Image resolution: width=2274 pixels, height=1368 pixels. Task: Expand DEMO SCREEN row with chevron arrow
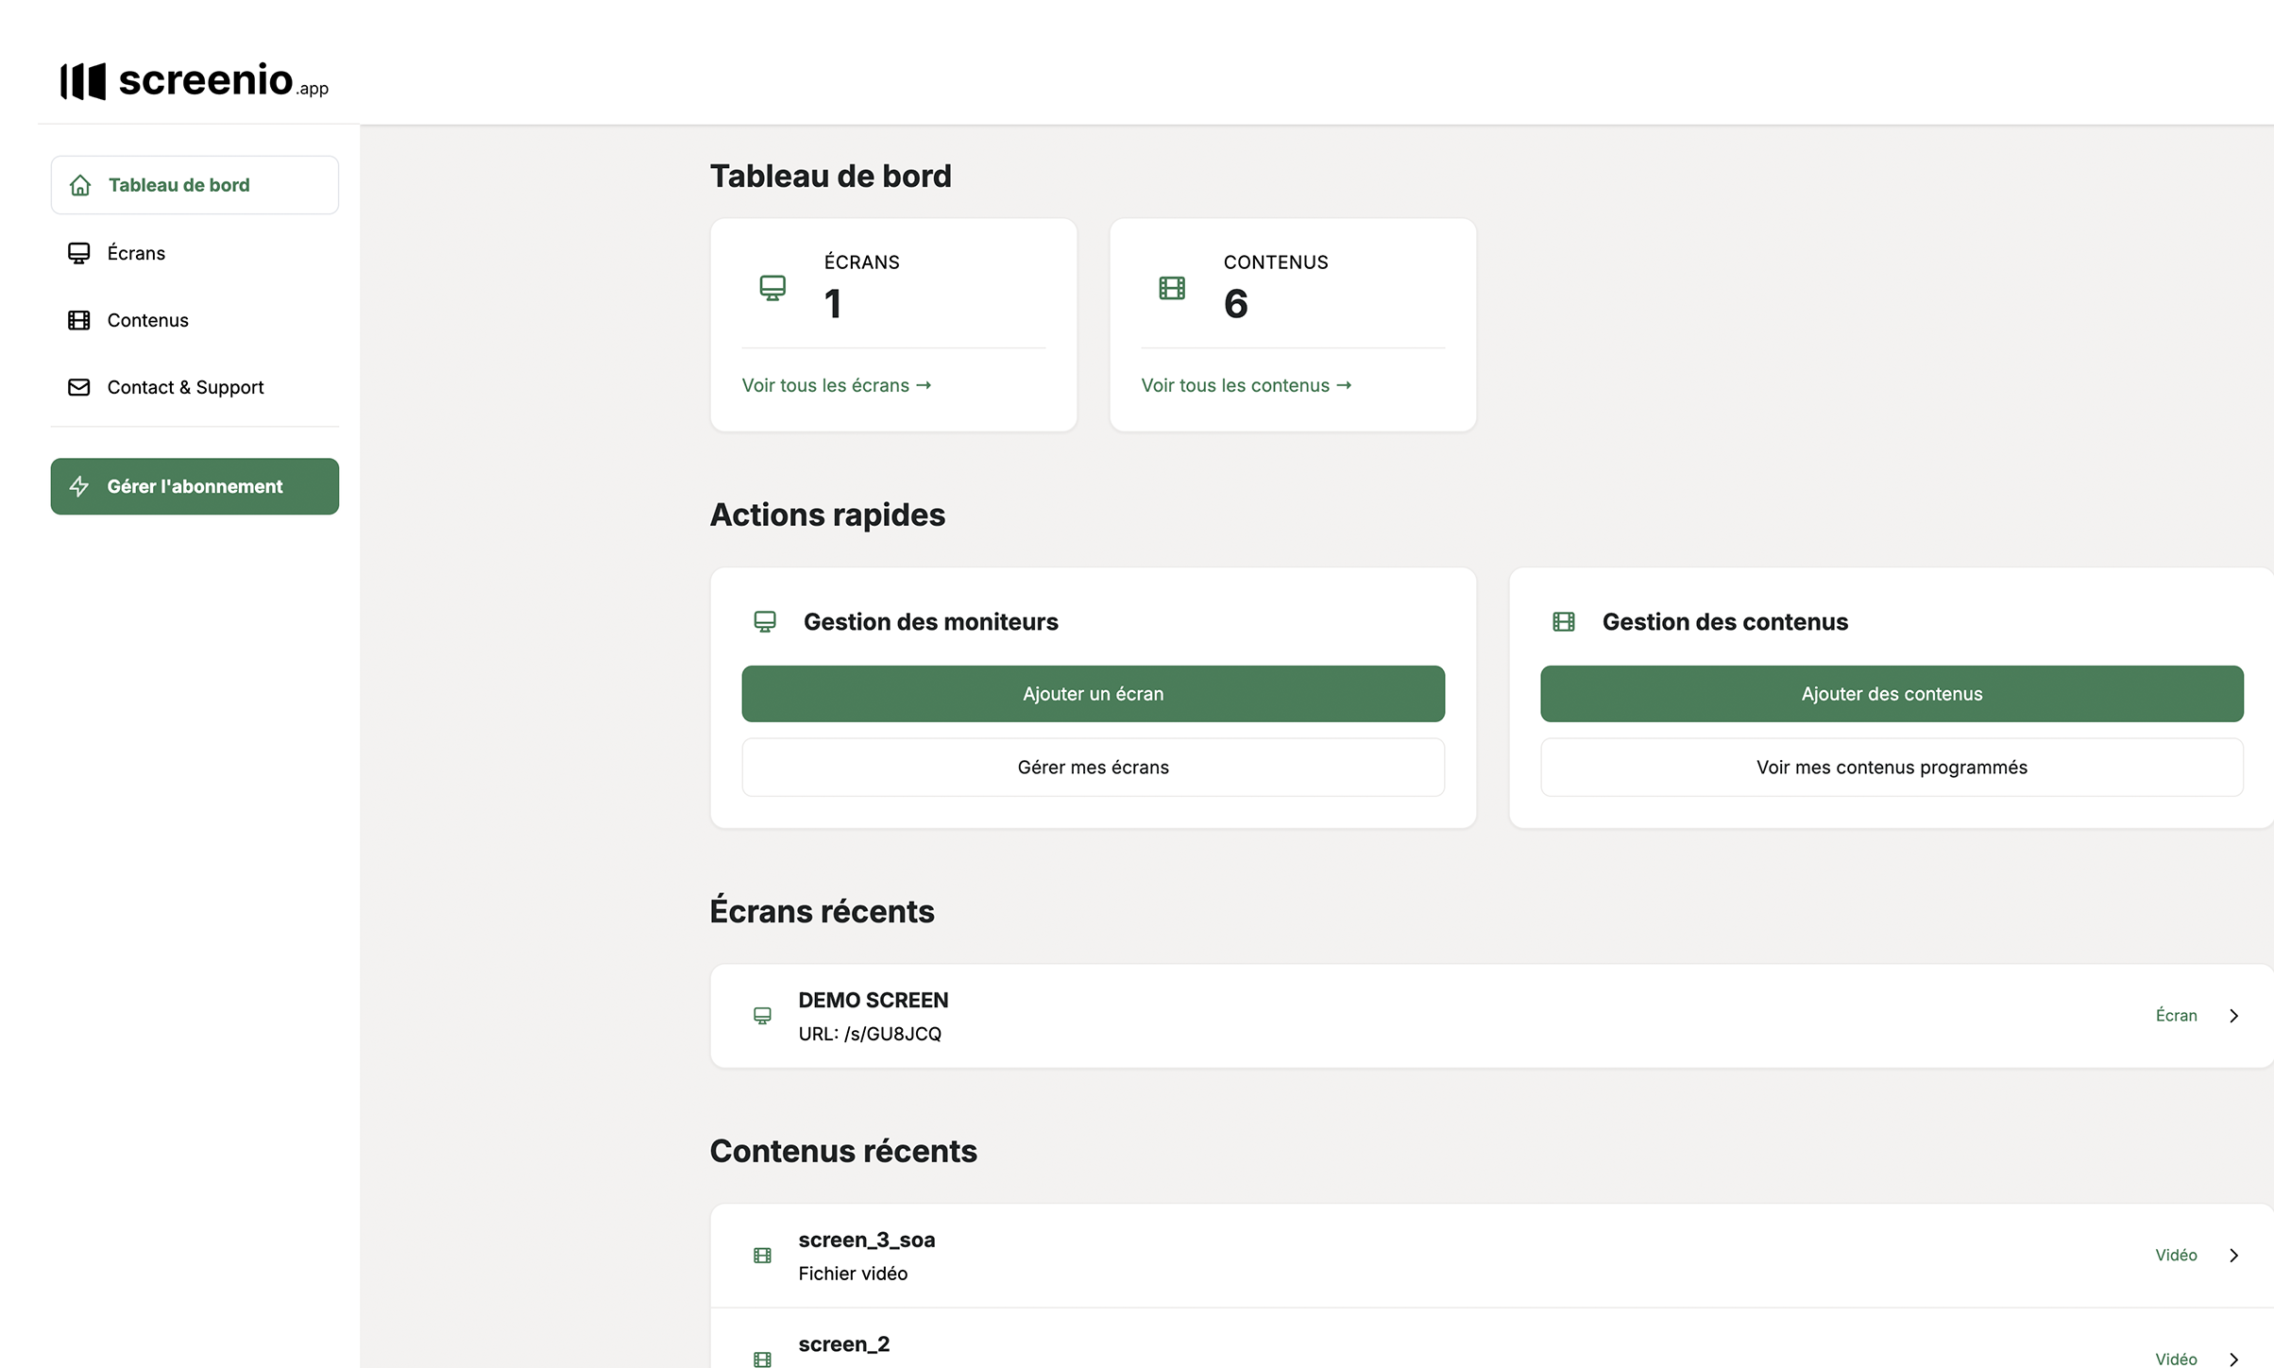(2233, 1016)
